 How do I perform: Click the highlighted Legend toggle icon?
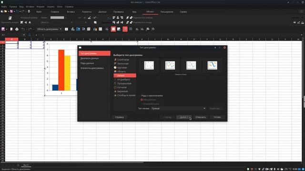pos(113,29)
